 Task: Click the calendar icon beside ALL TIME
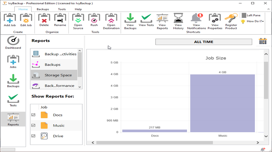click(263, 42)
